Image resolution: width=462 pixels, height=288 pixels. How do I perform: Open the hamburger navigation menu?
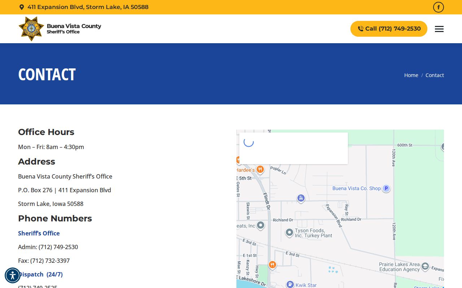click(439, 29)
